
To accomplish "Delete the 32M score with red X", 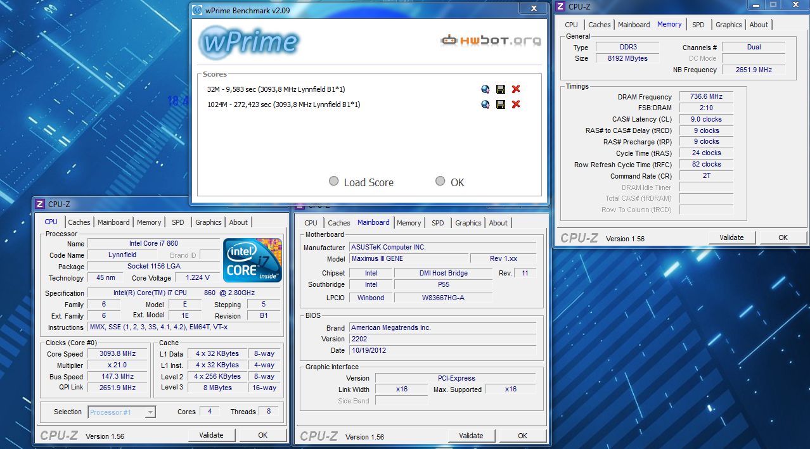I will pyautogui.click(x=516, y=89).
